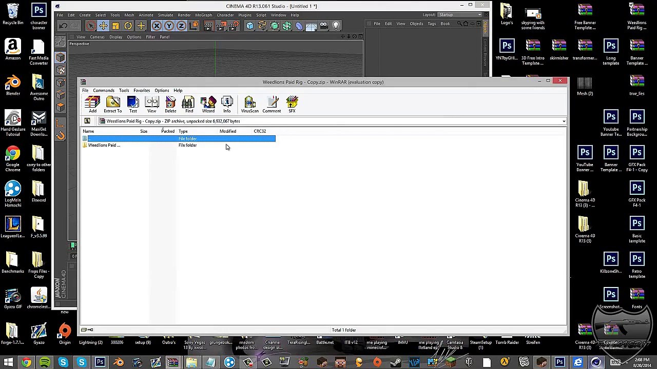Open Cinema 4D MoGraph menu
Viewport: 657px width, 369px height.
[204, 15]
